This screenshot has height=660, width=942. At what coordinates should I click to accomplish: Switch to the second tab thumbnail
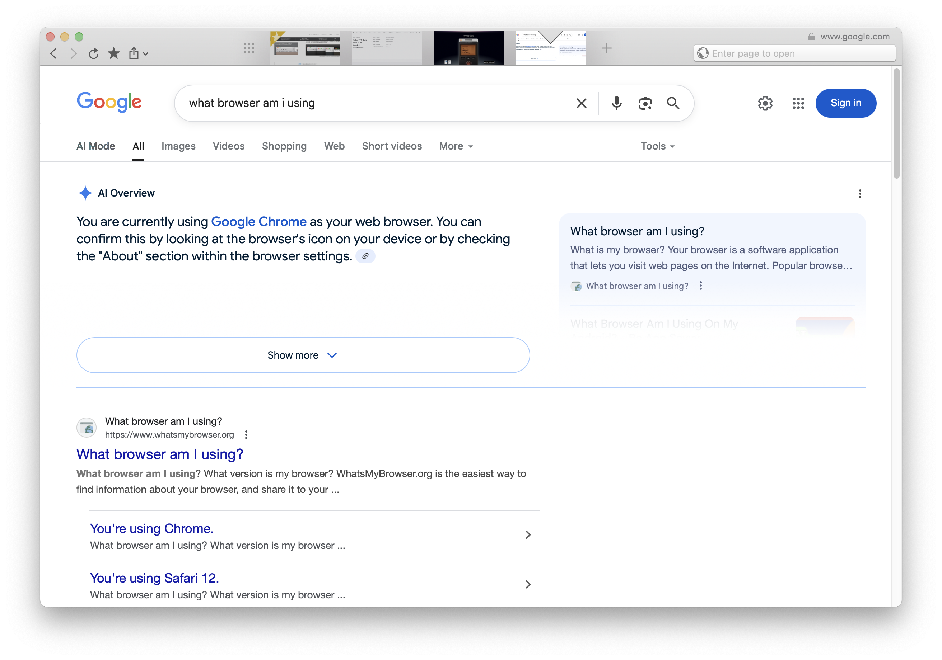(x=387, y=48)
